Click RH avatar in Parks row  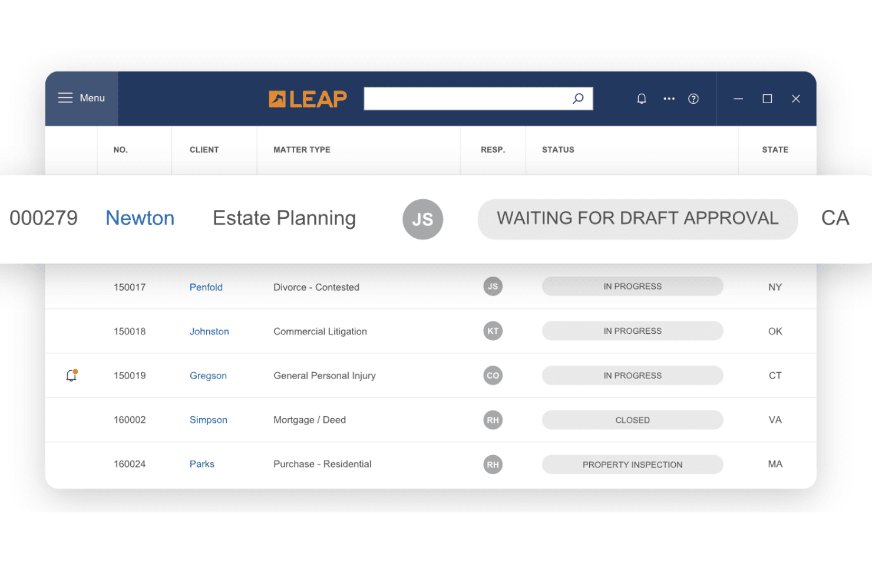[x=493, y=465]
